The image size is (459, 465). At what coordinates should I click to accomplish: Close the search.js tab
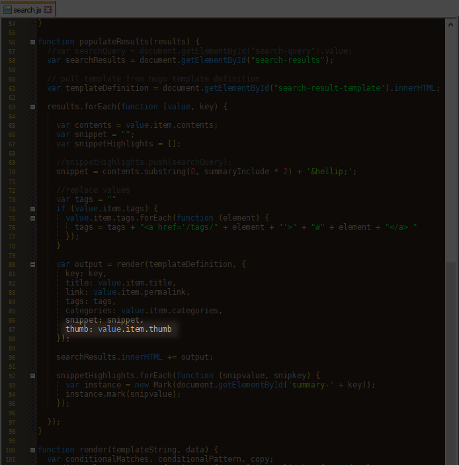tap(48, 10)
